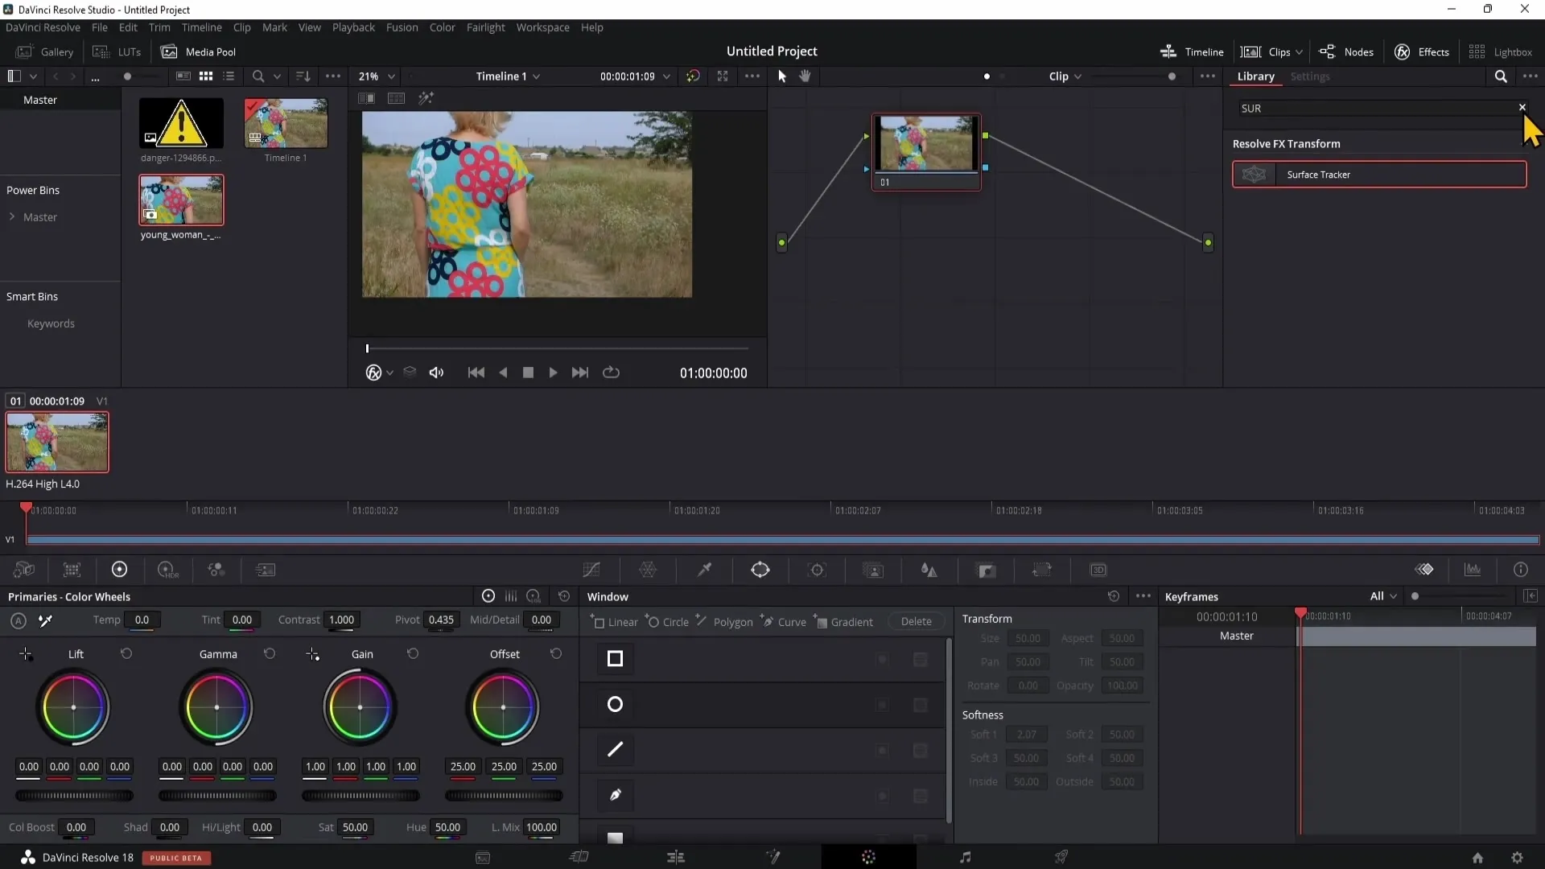The height and width of the screenshot is (869, 1545).
Task: Click the Curves tool icon in toolbar
Action: click(591, 570)
